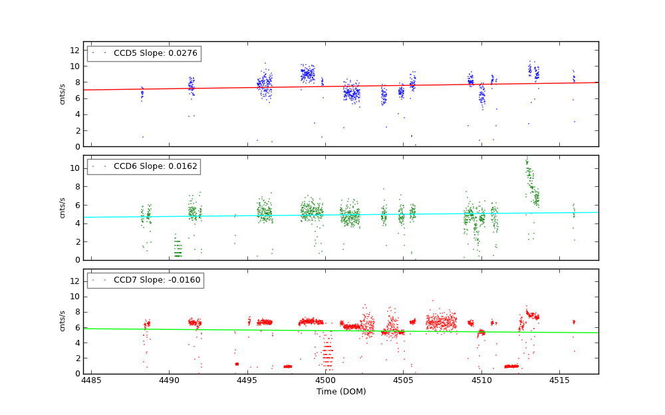Click the Time (DOM) x-axis label

[340, 392]
